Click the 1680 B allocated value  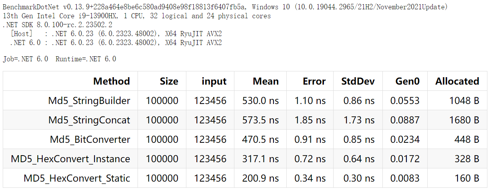tap(464, 120)
